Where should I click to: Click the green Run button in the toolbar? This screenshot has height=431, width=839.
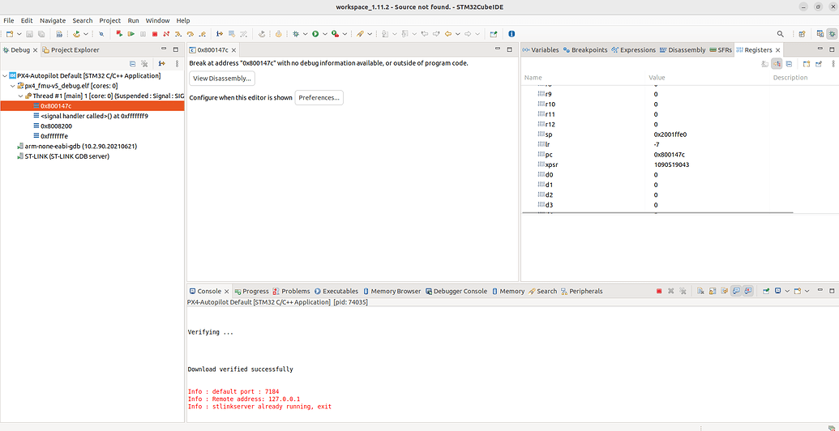[x=315, y=34]
